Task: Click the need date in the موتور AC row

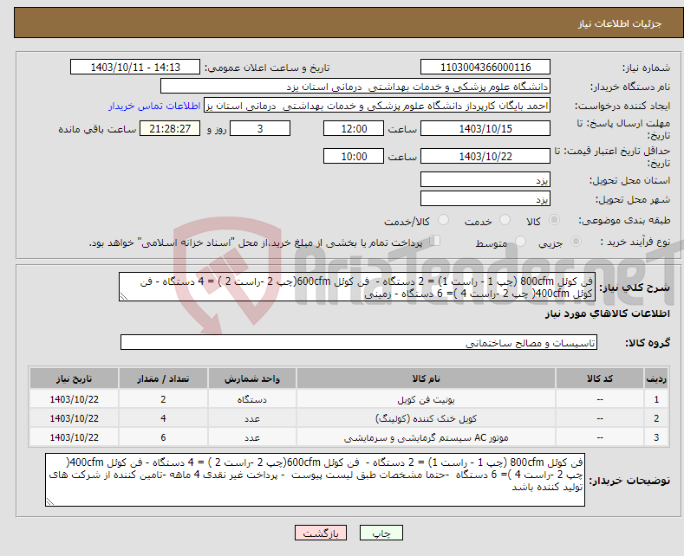Action: click(75, 437)
